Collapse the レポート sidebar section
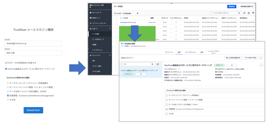273x130 pixels. pyautogui.click(x=110, y=29)
